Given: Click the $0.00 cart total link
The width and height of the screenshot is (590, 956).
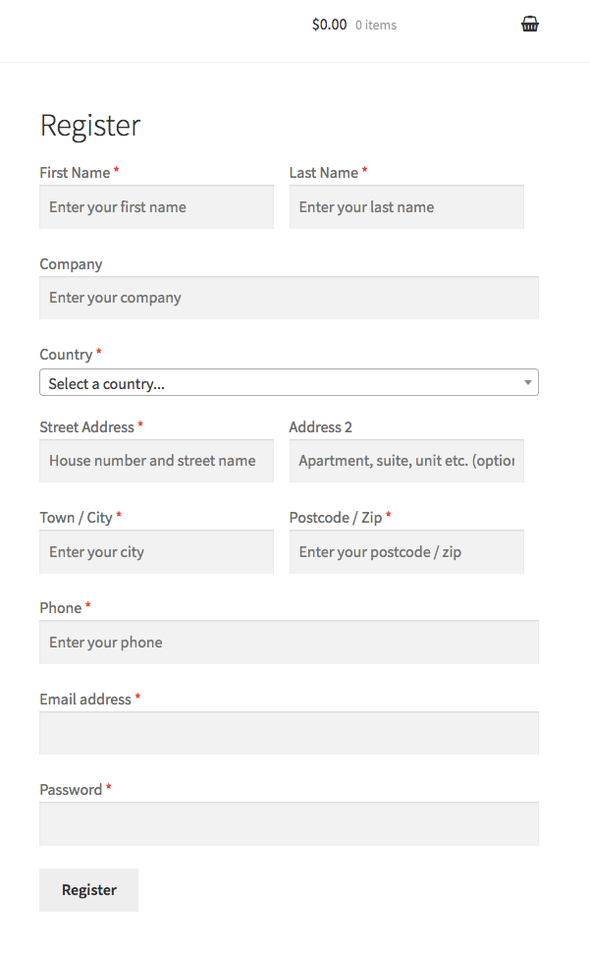Looking at the screenshot, I should (330, 25).
